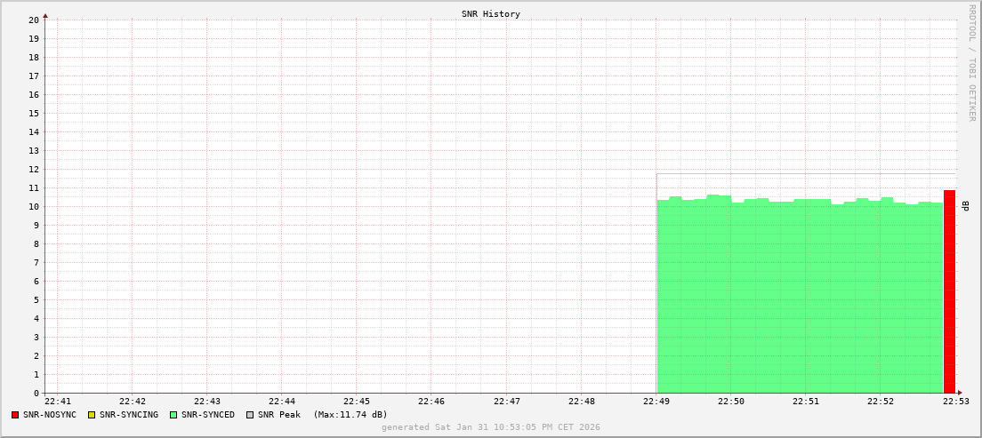The width and height of the screenshot is (982, 438).
Task: Click the arrow at the x-axis end
Action: pyautogui.click(x=959, y=393)
